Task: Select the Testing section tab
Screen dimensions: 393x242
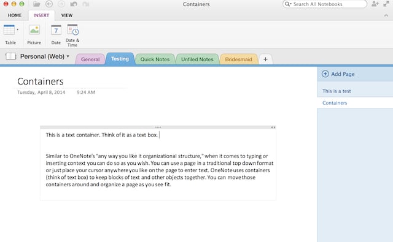Action: click(120, 59)
